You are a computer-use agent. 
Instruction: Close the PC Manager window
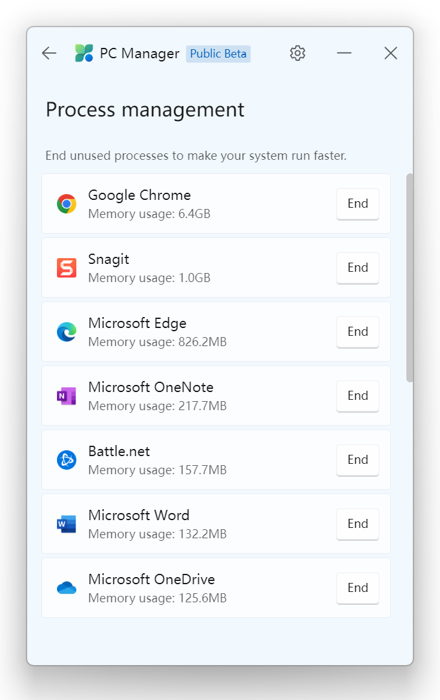point(391,53)
